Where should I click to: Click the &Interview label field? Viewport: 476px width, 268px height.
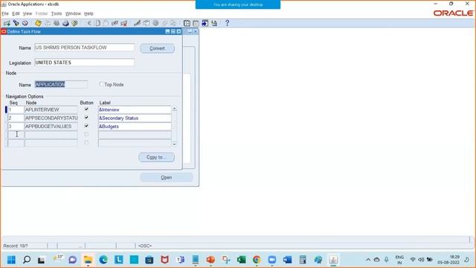tap(135, 109)
